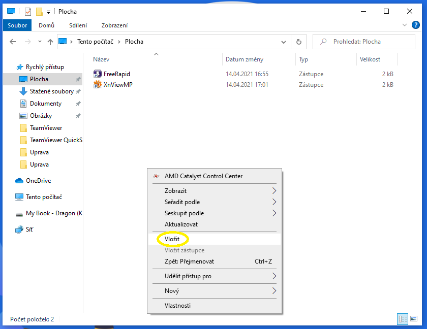Click Tento počítač in the address breadcrumb
This screenshot has height=329, width=427.
pos(96,42)
